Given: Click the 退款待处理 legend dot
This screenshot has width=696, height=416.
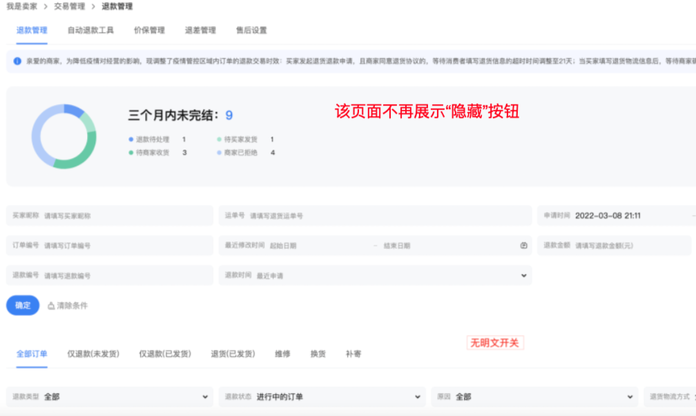Looking at the screenshot, I should 130,139.
